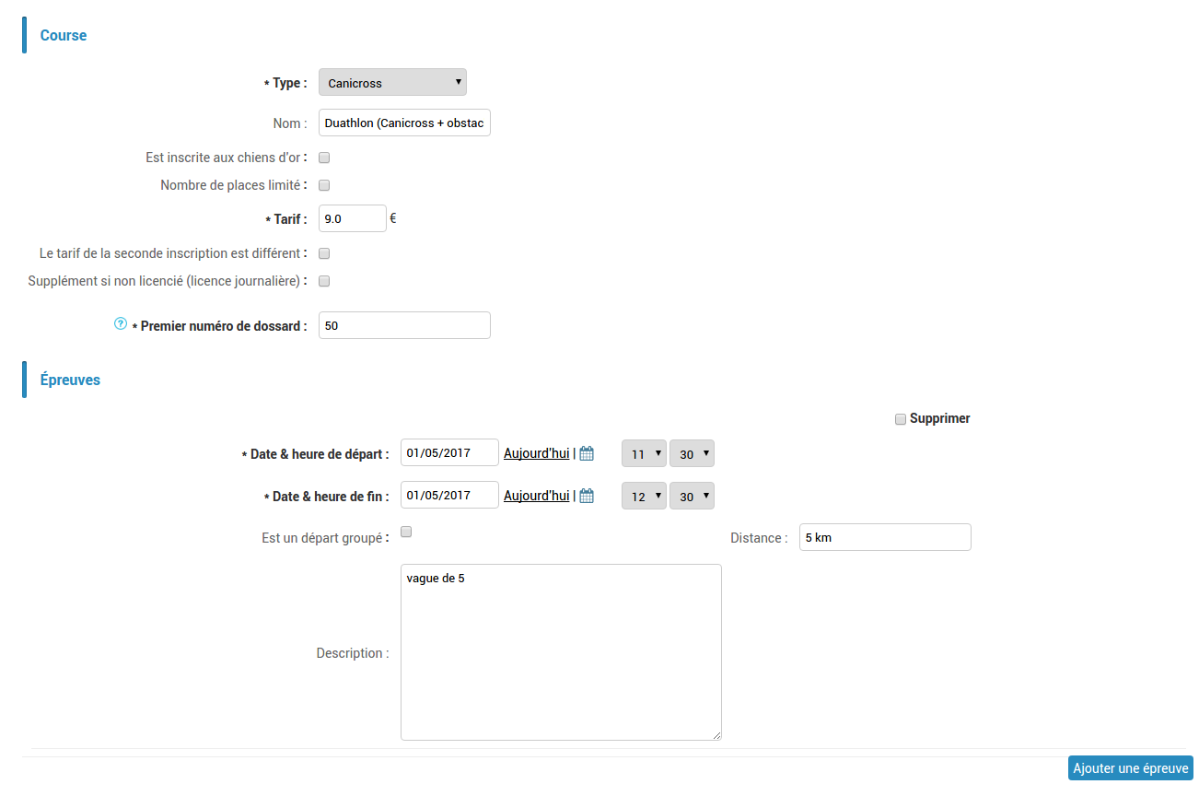Click the departure date field 01/05/2017
This screenshot has width=1199, height=796.
pos(449,453)
